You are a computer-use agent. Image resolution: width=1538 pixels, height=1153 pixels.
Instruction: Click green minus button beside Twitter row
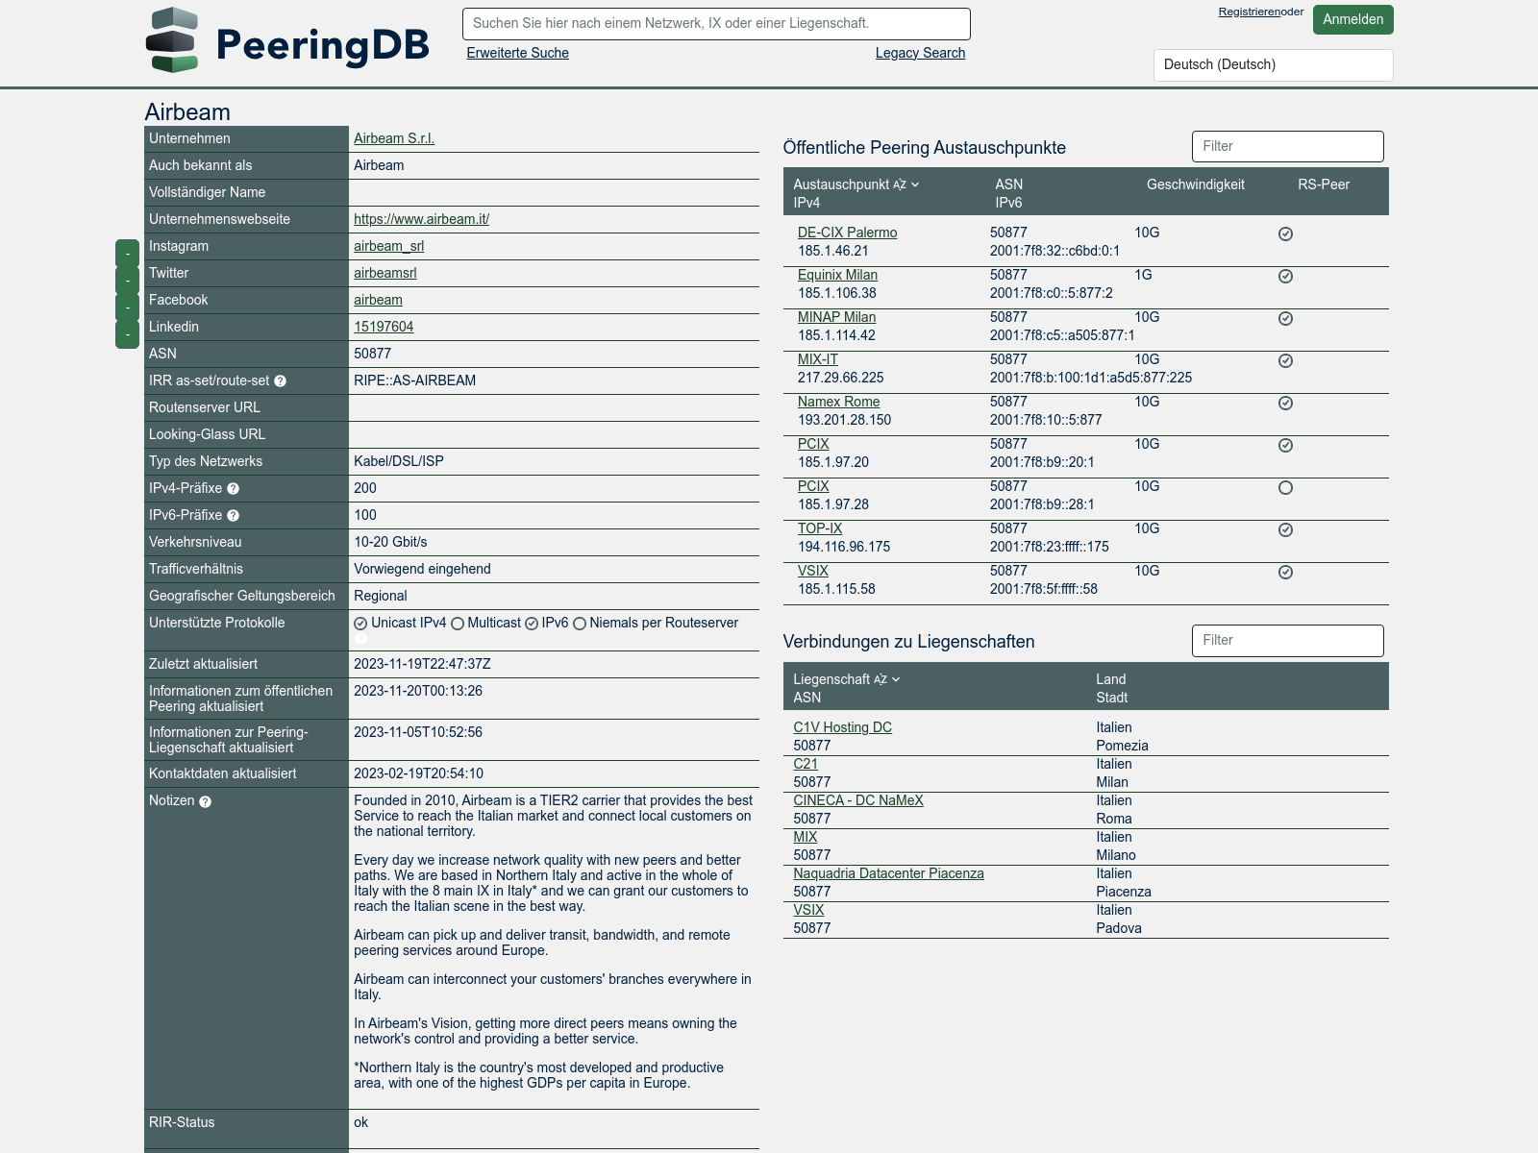point(128,281)
